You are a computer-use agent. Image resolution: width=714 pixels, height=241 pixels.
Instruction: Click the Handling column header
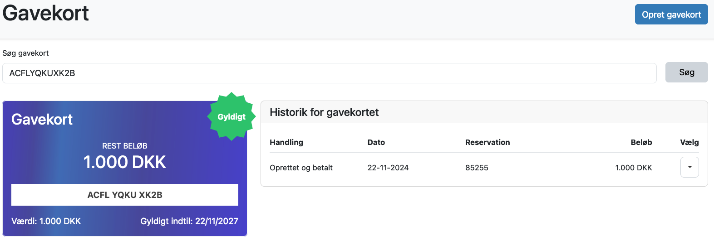(286, 142)
